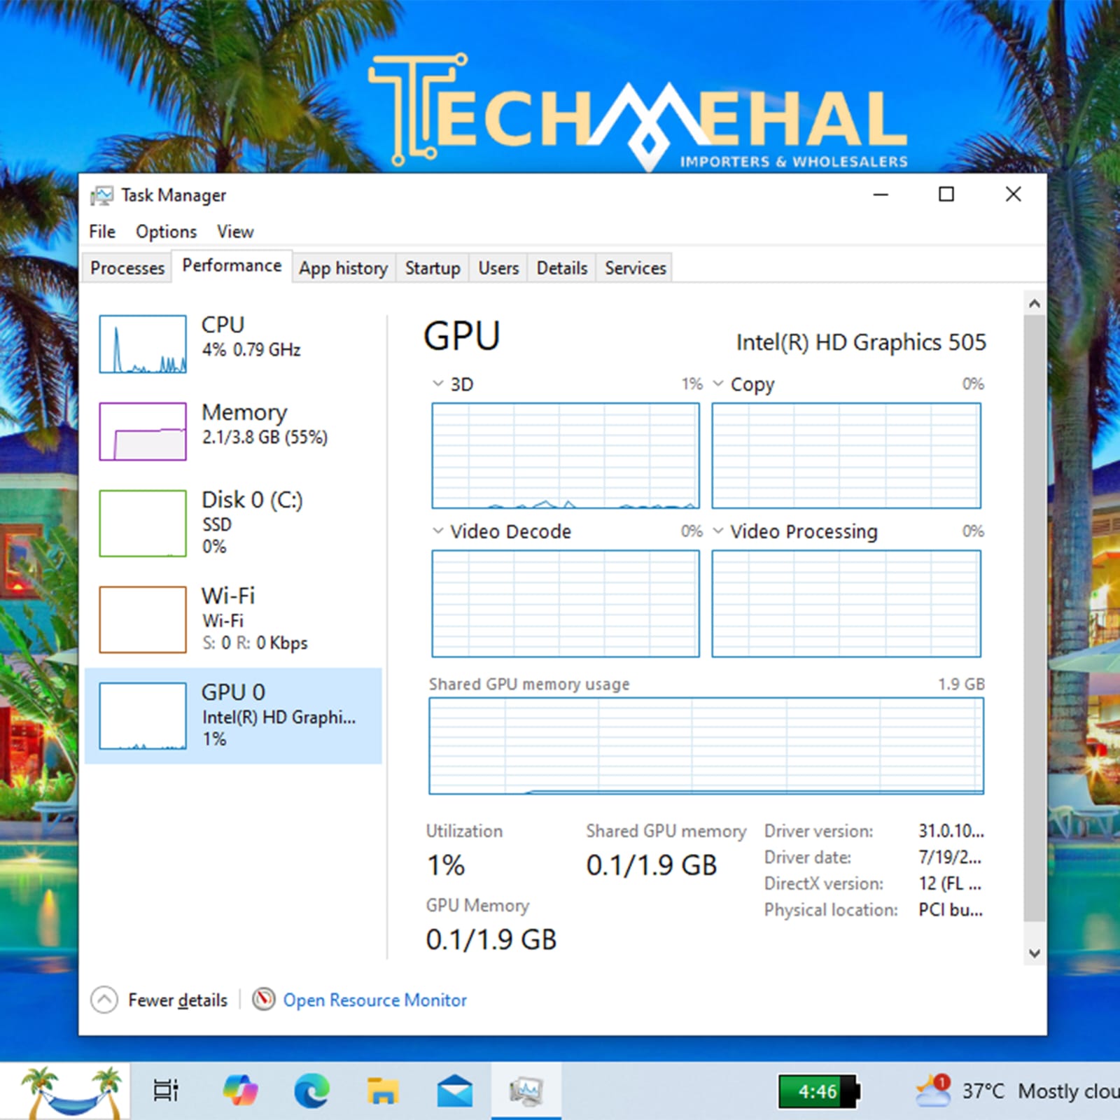Click the scrollbar up arrow

point(1035,304)
